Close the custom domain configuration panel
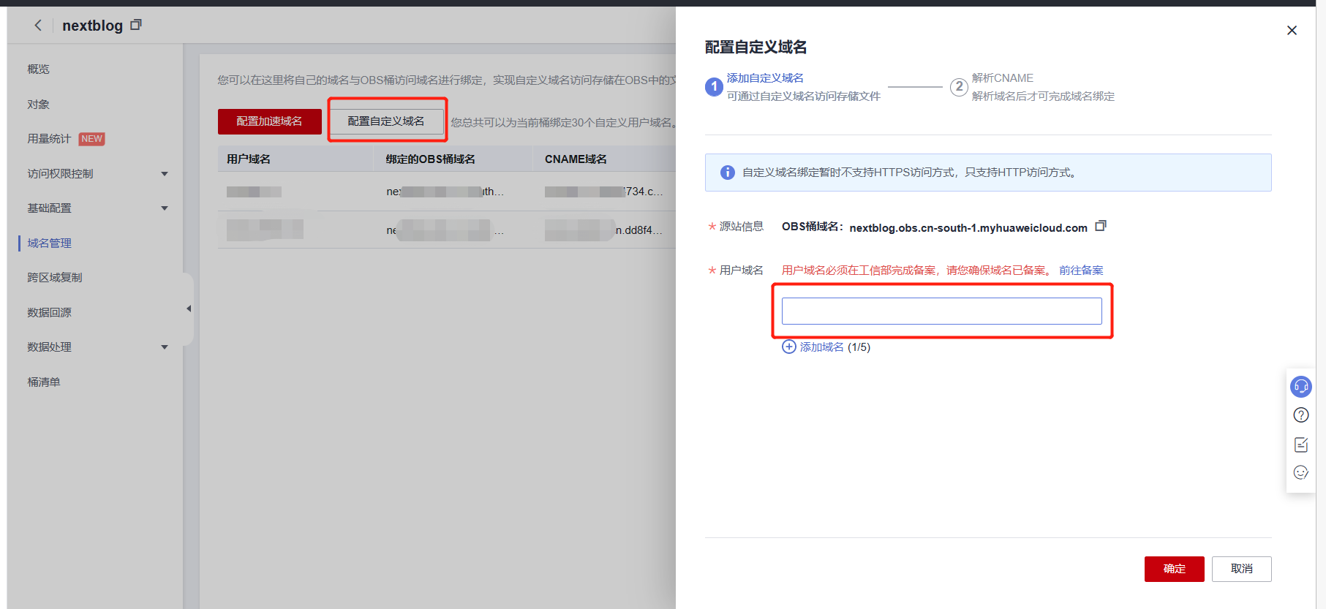 [1292, 30]
